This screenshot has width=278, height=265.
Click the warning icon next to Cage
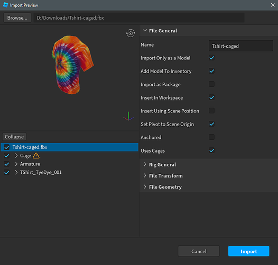[36, 156]
